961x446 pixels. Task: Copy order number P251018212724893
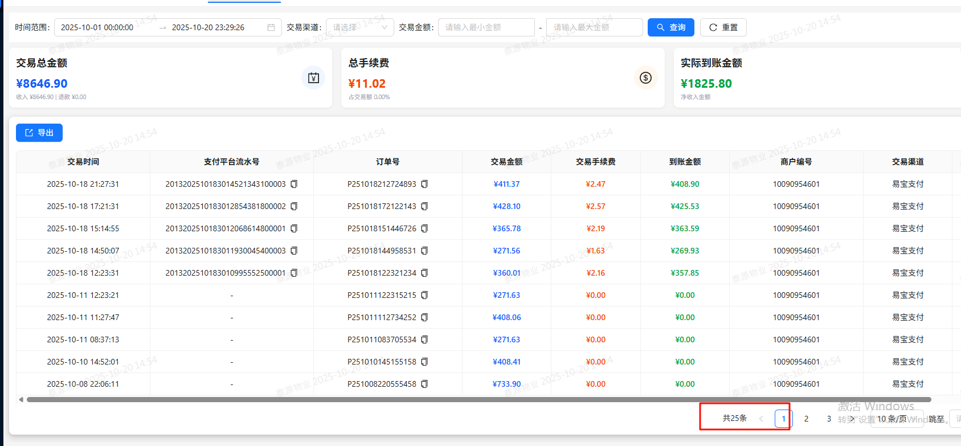pyautogui.click(x=424, y=184)
